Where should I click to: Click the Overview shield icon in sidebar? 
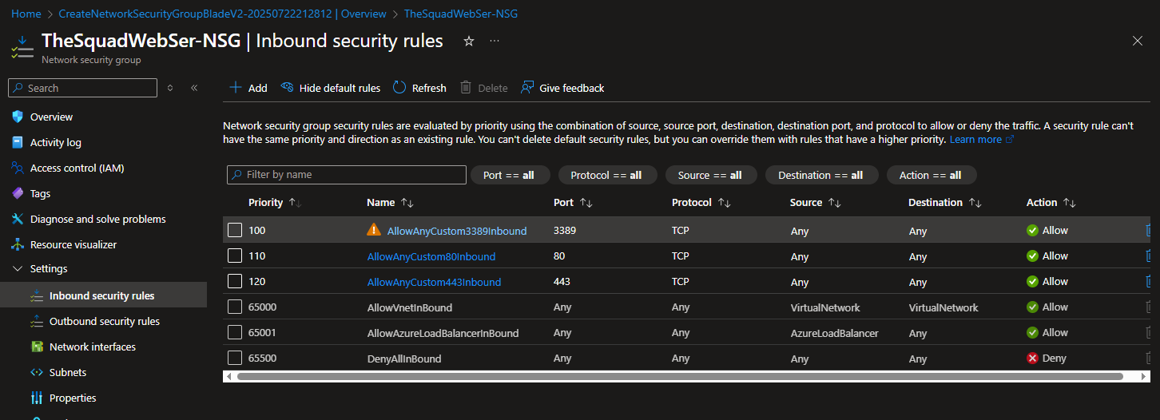click(18, 117)
